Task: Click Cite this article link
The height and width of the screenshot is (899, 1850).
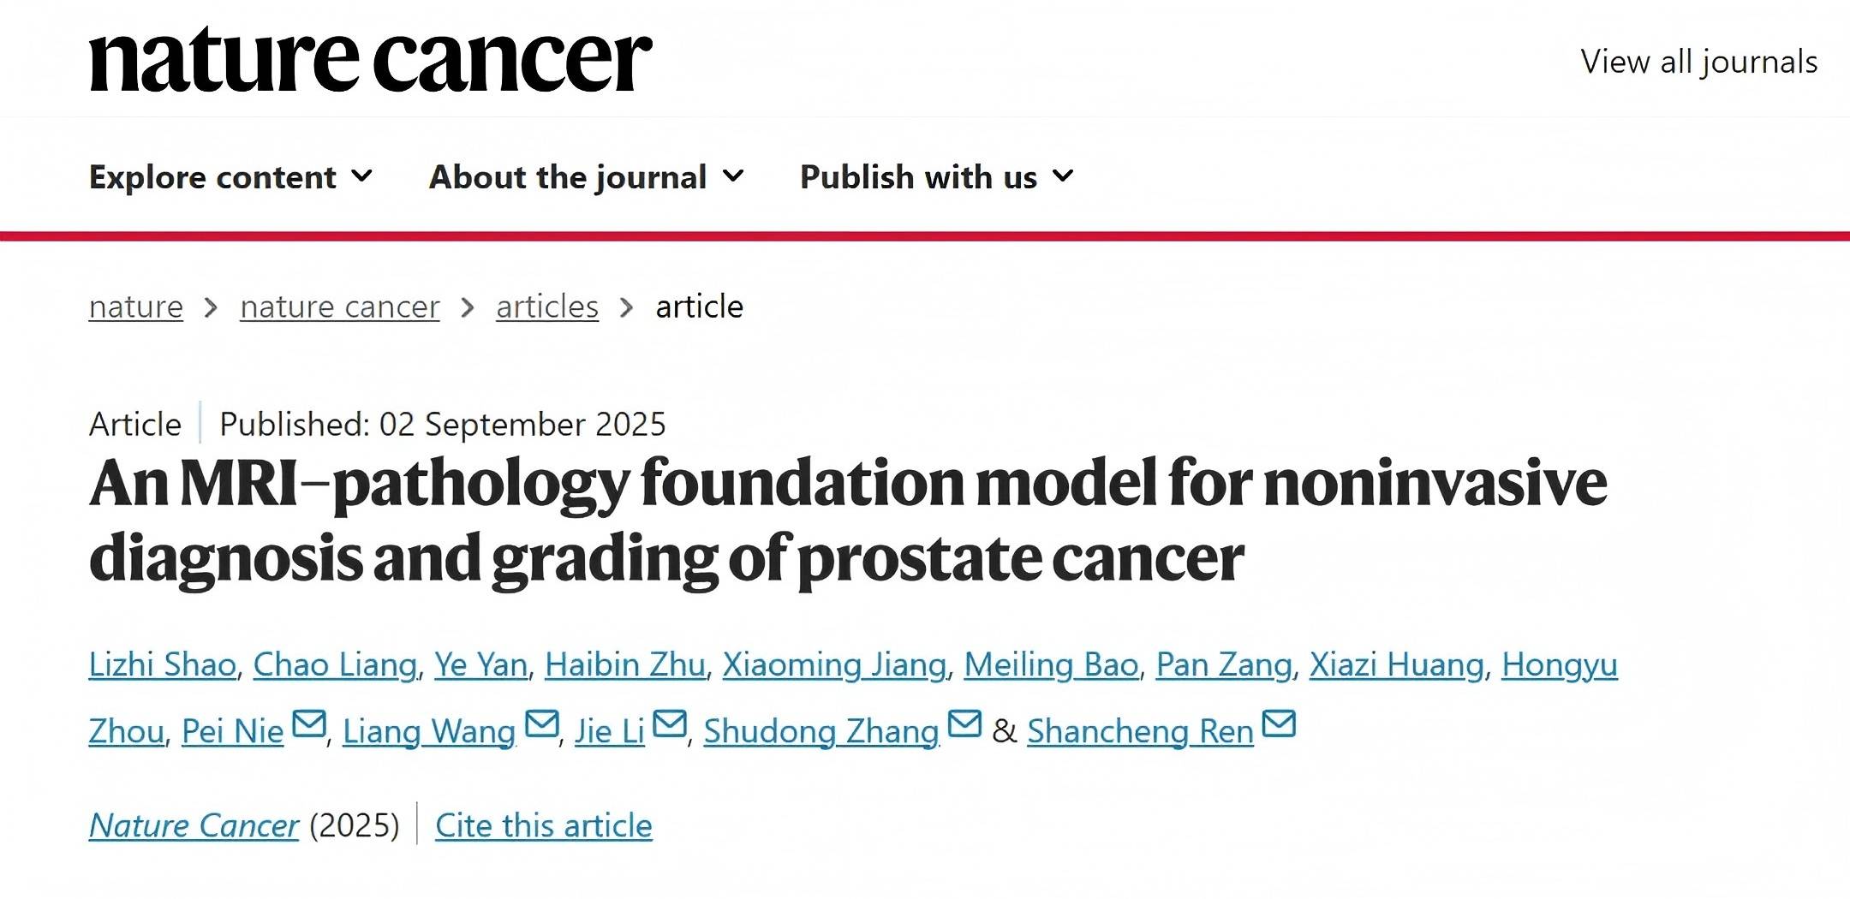Action: point(544,825)
